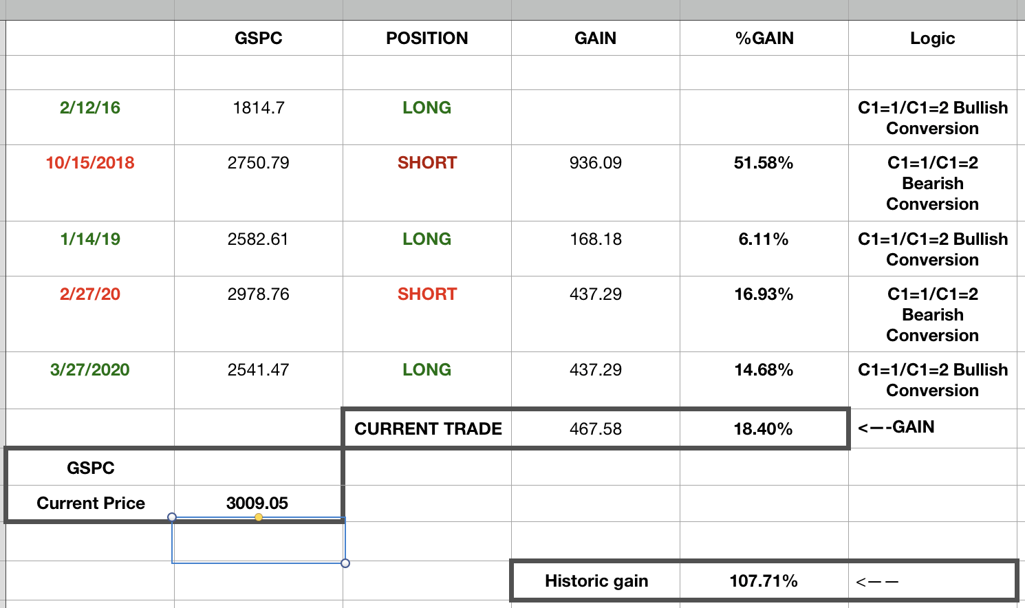Click the 6.11% gain cell
Image resolution: width=1025 pixels, height=608 pixels.
[764, 239]
